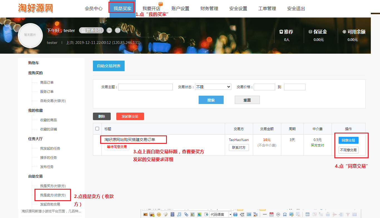The width and height of the screenshot is (380, 218).
Task: Click the clock time icon in editor toolbar
Action: pos(278,214)
